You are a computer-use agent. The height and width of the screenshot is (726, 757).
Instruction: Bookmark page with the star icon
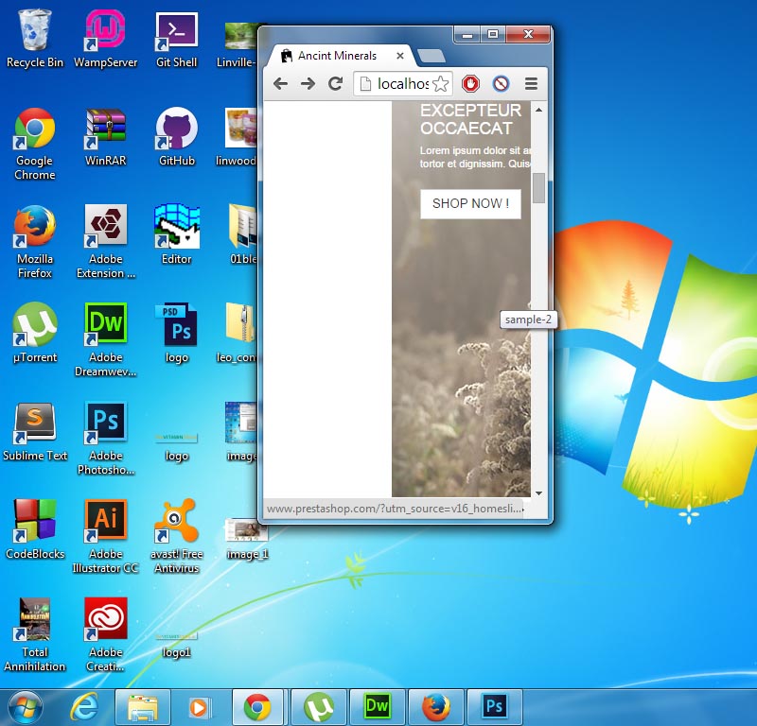440,84
